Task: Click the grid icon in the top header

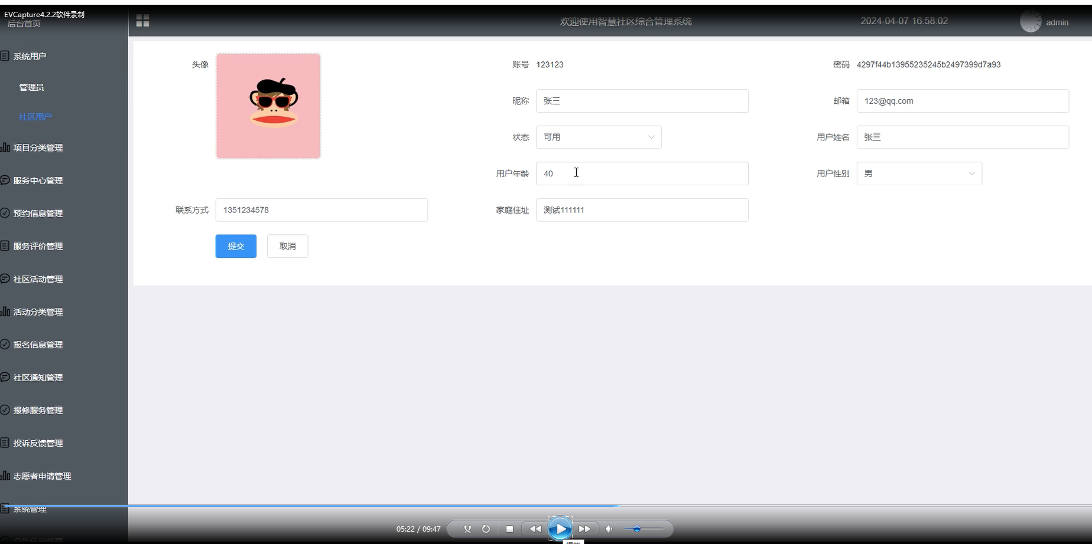Action: (142, 21)
